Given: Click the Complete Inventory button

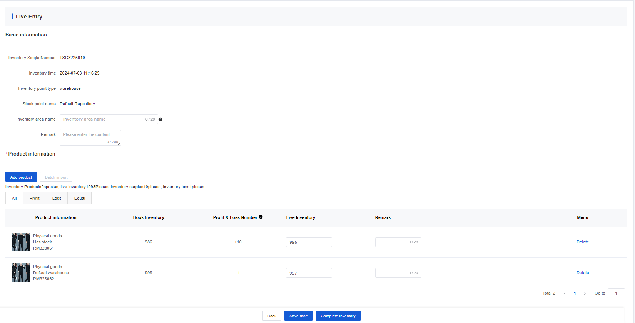Looking at the screenshot, I should [x=338, y=316].
